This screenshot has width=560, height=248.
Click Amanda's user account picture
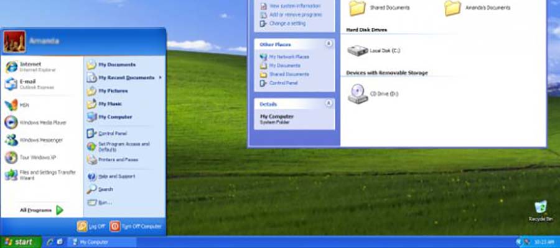[15, 42]
